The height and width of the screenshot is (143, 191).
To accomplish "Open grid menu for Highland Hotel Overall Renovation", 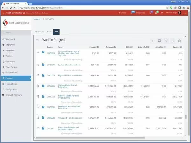I will point(38,86).
